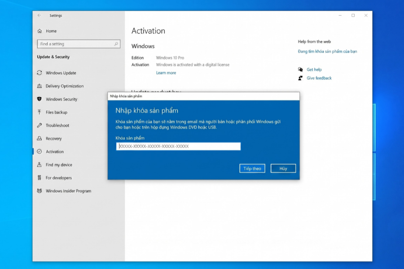Minimize the Settings window
404x269 pixels.
click(340, 15)
